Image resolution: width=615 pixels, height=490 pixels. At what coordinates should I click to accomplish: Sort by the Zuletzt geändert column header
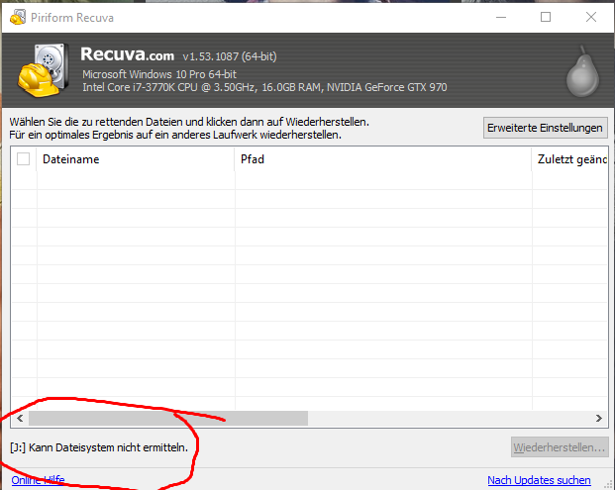[569, 159]
